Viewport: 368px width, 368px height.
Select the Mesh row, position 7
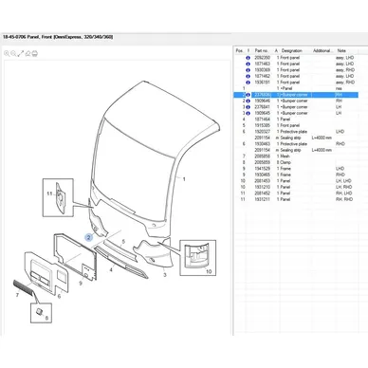click(296, 156)
